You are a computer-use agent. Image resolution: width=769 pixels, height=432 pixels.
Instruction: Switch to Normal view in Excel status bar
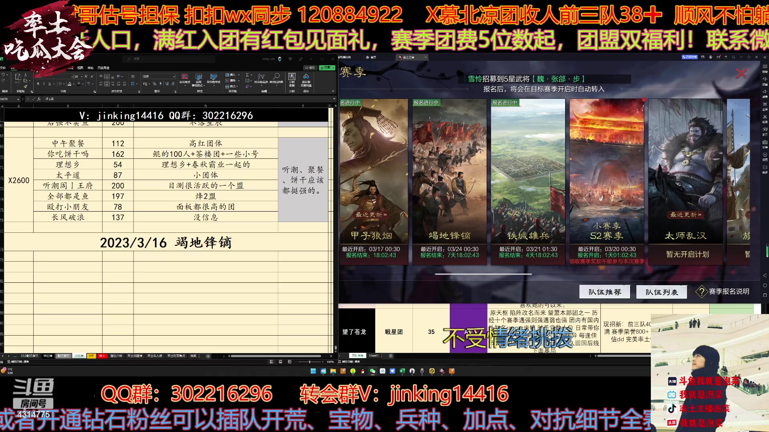point(271,362)
